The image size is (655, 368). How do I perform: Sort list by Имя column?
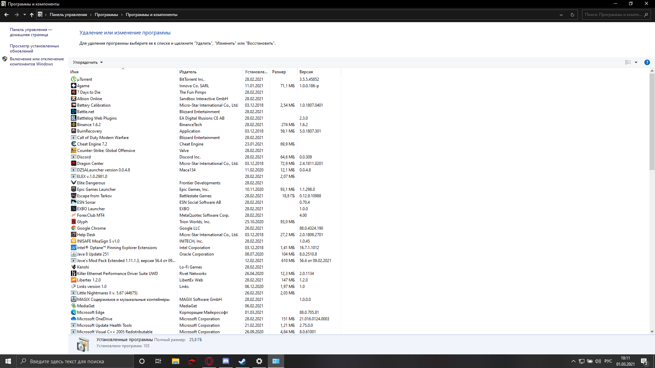123,72
